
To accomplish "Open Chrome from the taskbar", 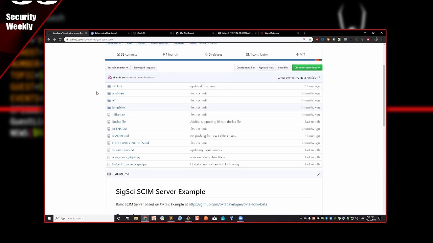I will (x=145, y=218).
